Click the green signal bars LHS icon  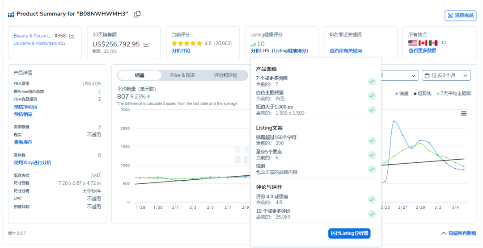[253, 44]
